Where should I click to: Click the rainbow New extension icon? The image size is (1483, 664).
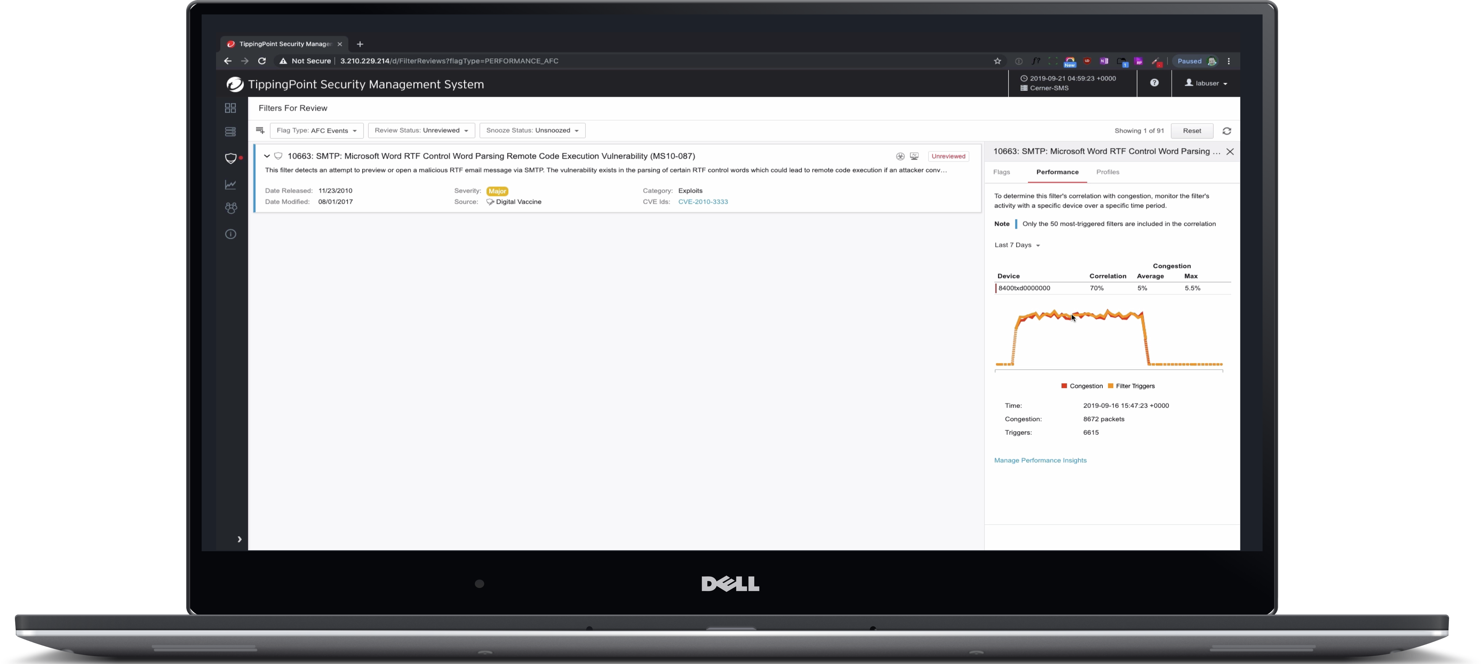tap(1070, 62)
